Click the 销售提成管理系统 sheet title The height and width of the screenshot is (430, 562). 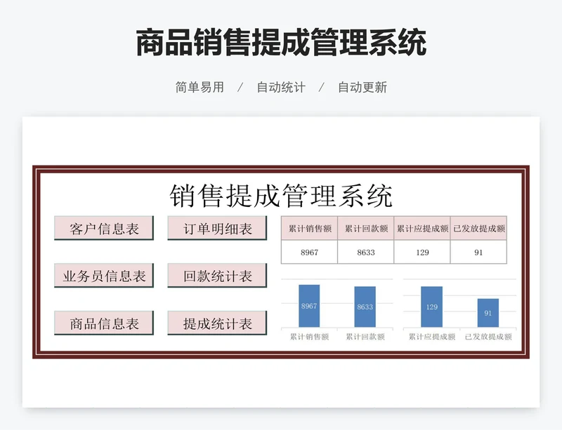(x=281, y=196)
